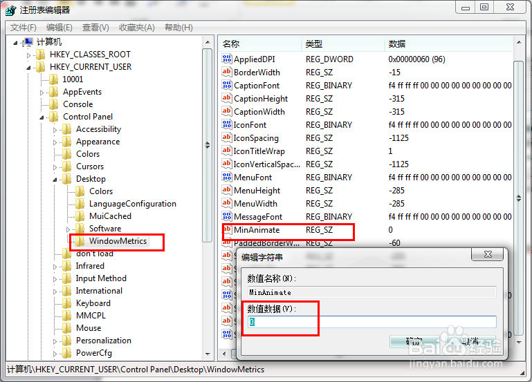The image size is (532, 382).
Task: Open the 编辑(E) menu
Action: pyautogui.click(x=59, y=28)
